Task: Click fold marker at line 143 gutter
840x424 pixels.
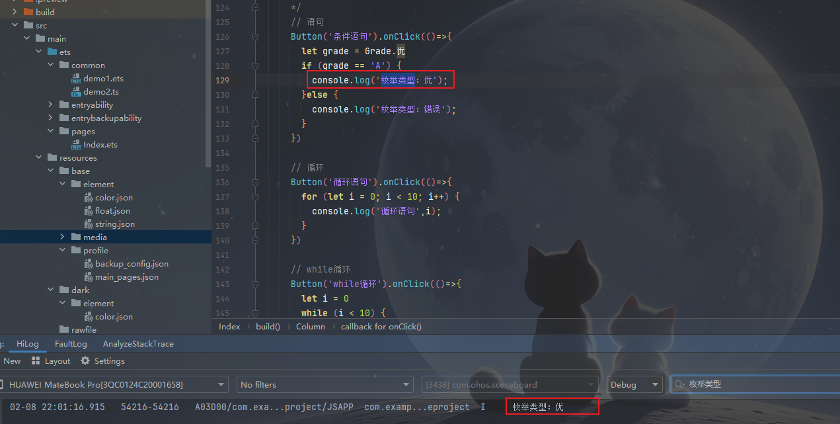Action: pos(255,284)
